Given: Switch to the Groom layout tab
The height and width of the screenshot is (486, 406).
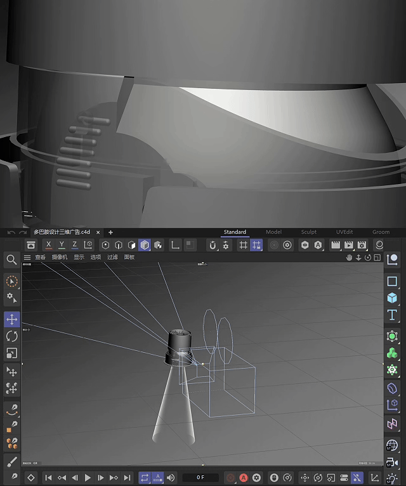Looking at the screenshot, I should click(381, 232).
